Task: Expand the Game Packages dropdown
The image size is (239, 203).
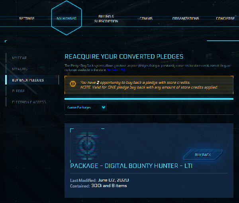Action: click(86, 107)
